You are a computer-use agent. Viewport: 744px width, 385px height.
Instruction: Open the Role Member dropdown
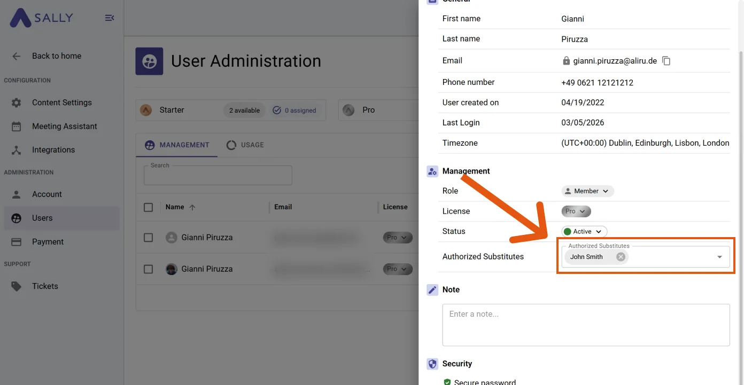[587, 191]
